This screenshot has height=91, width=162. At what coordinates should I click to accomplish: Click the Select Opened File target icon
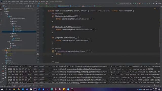pyautogui.click(x=26, y=6)
